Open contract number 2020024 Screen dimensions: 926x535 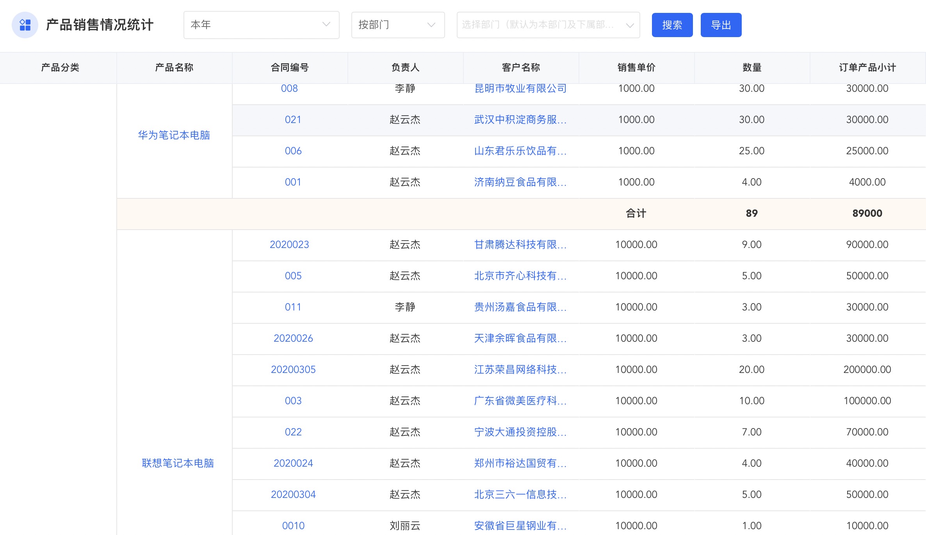293,463
